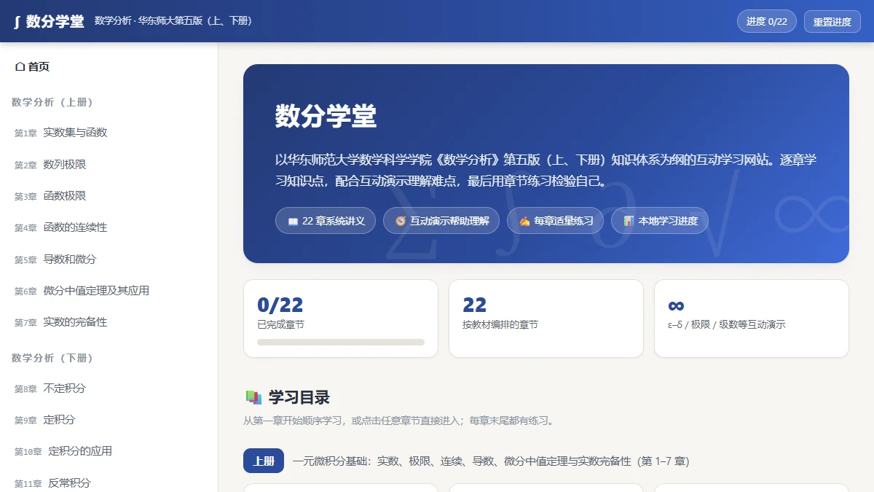Open 第11章 反常积分
This screenshot has width=874, height=492.
[x=109, y=483]
